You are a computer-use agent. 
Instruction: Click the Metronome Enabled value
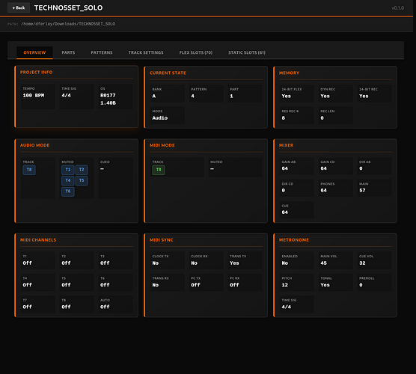point(284,263)
